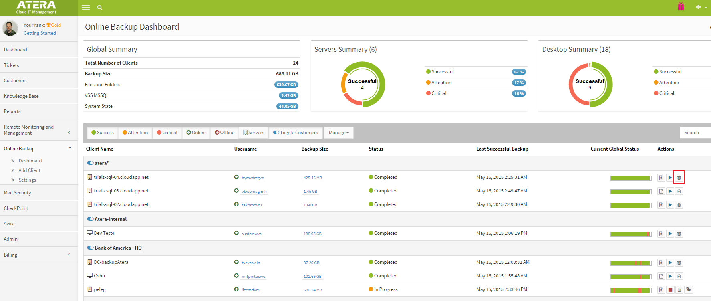Image resolution: width=711 pixels, height=301 pixels.
Task: Open report icon for Dev Test4
Action: pos(661,234)
